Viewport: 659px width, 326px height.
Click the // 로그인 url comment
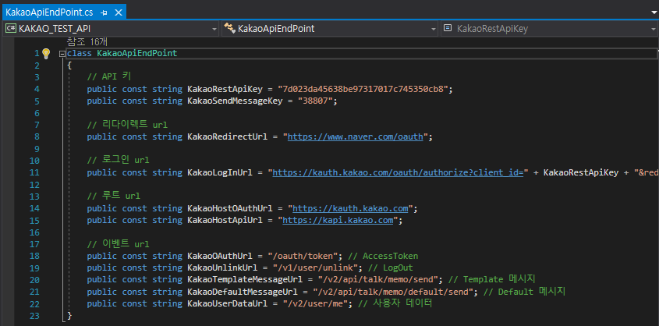click(118, 161)
